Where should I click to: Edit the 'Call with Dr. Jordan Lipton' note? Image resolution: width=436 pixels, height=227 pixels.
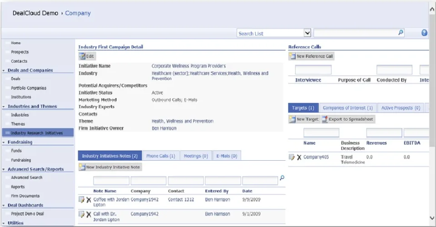click(x=81, y=214)
